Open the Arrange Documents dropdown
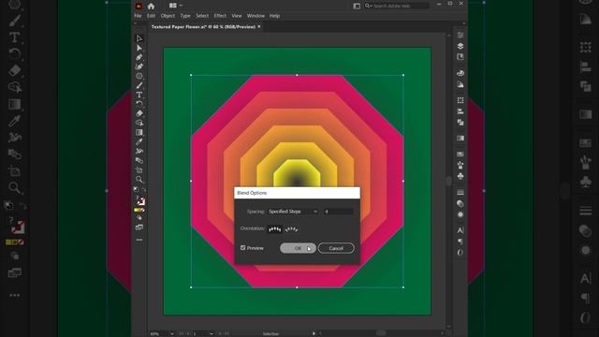Image resolution: width=599 pixels, height=337 pixels. pyautogui.click(x=176, y=6)
